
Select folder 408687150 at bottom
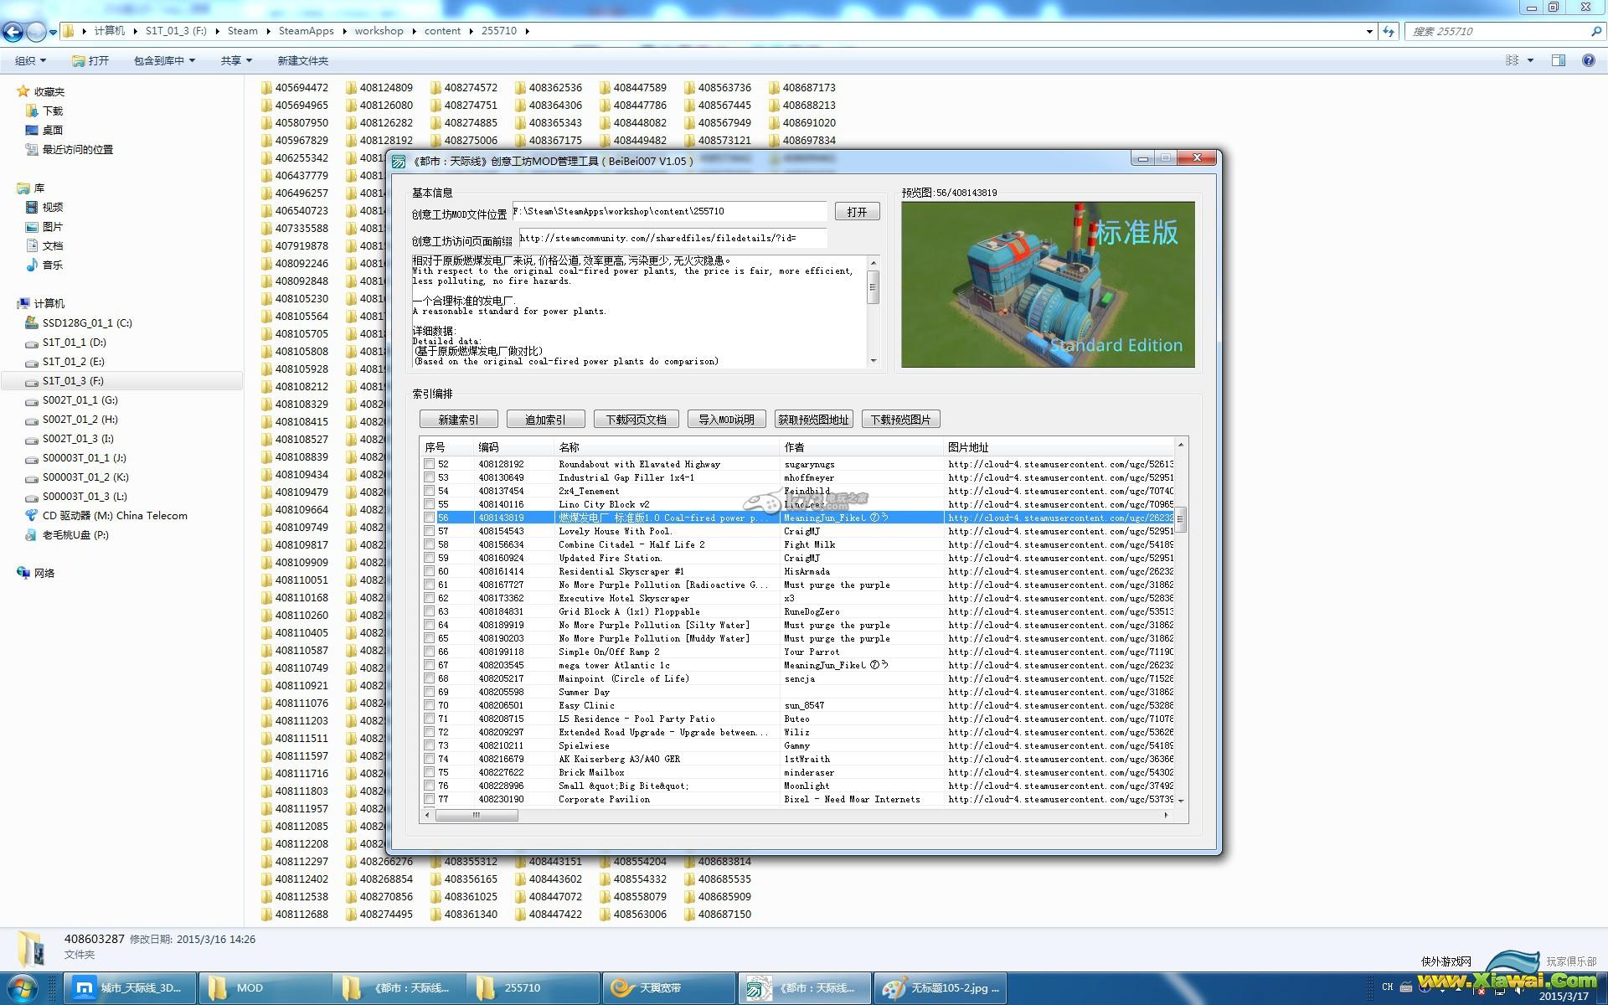[x=717, y=914]
